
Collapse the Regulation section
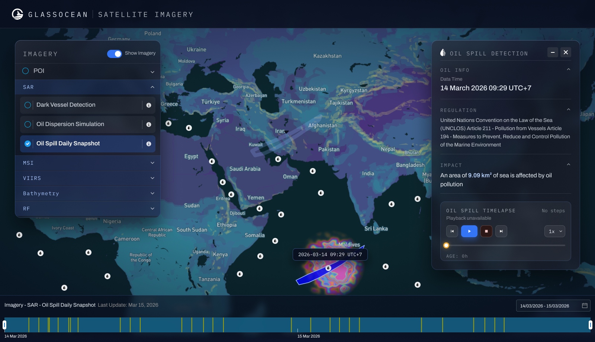click(x=568, y=110)
